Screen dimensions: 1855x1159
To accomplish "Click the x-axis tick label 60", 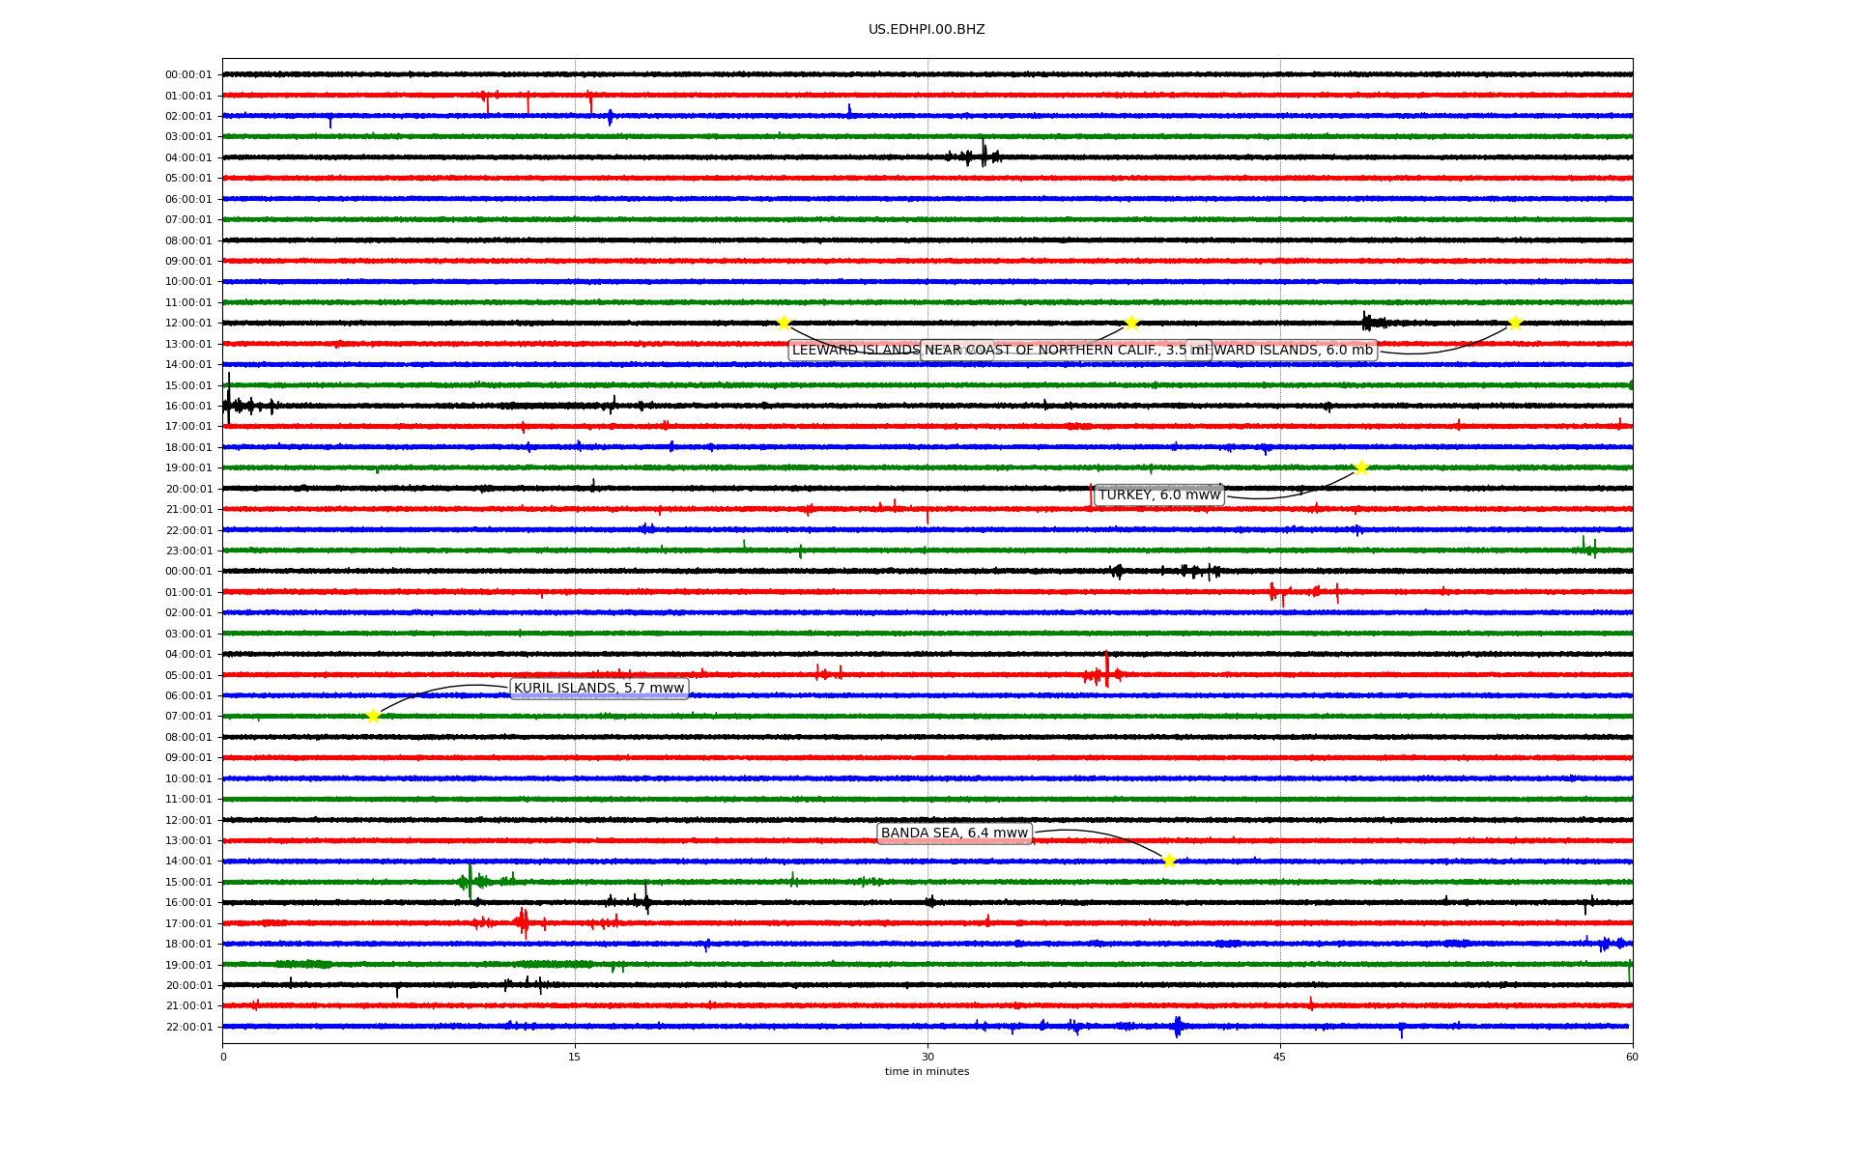I will click(1632, 1057).
